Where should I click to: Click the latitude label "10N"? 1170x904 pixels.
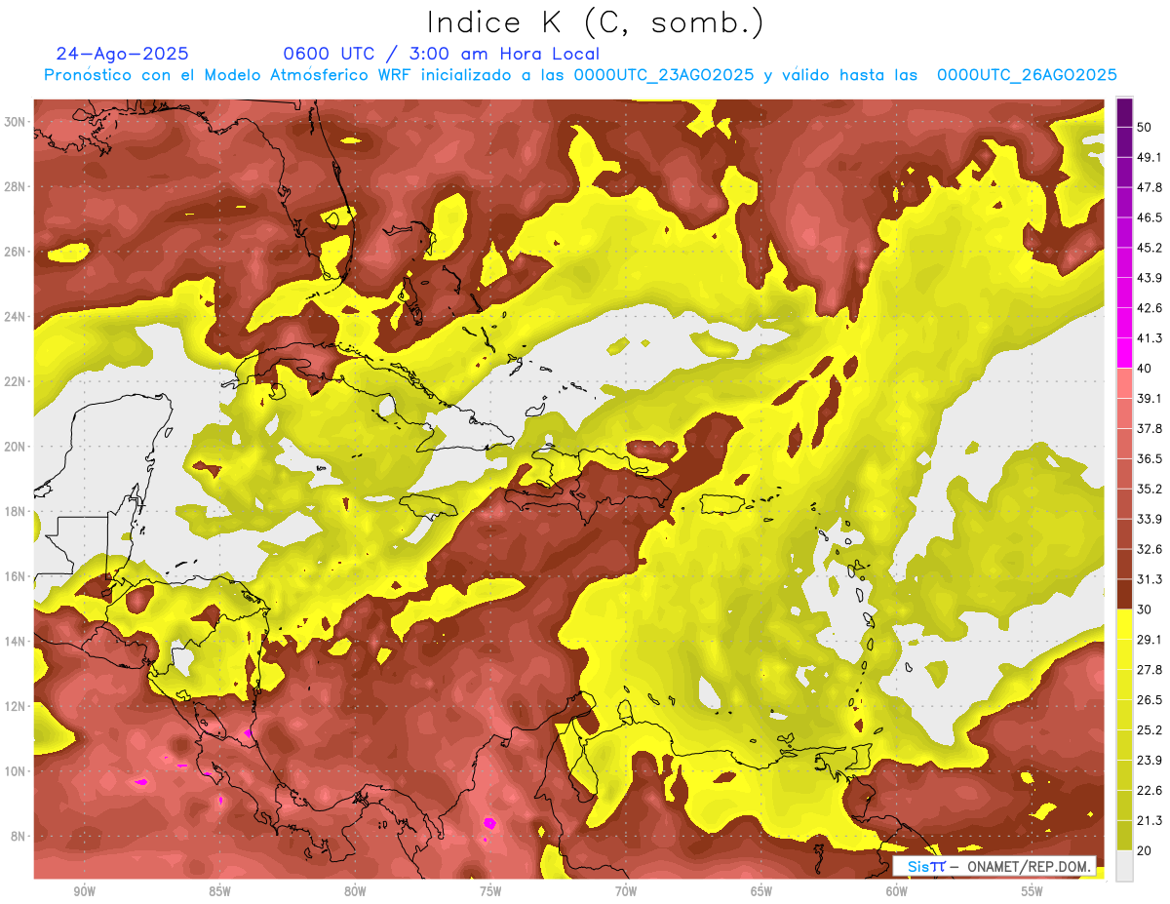(x=15, y=771)
